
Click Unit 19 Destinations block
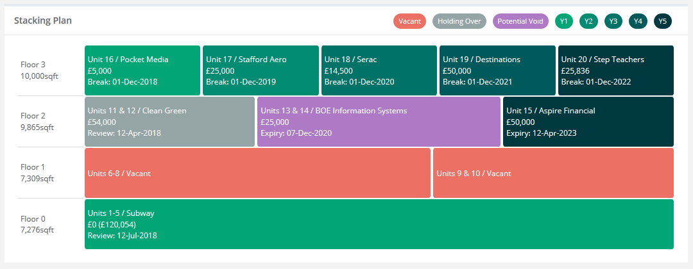497,70
